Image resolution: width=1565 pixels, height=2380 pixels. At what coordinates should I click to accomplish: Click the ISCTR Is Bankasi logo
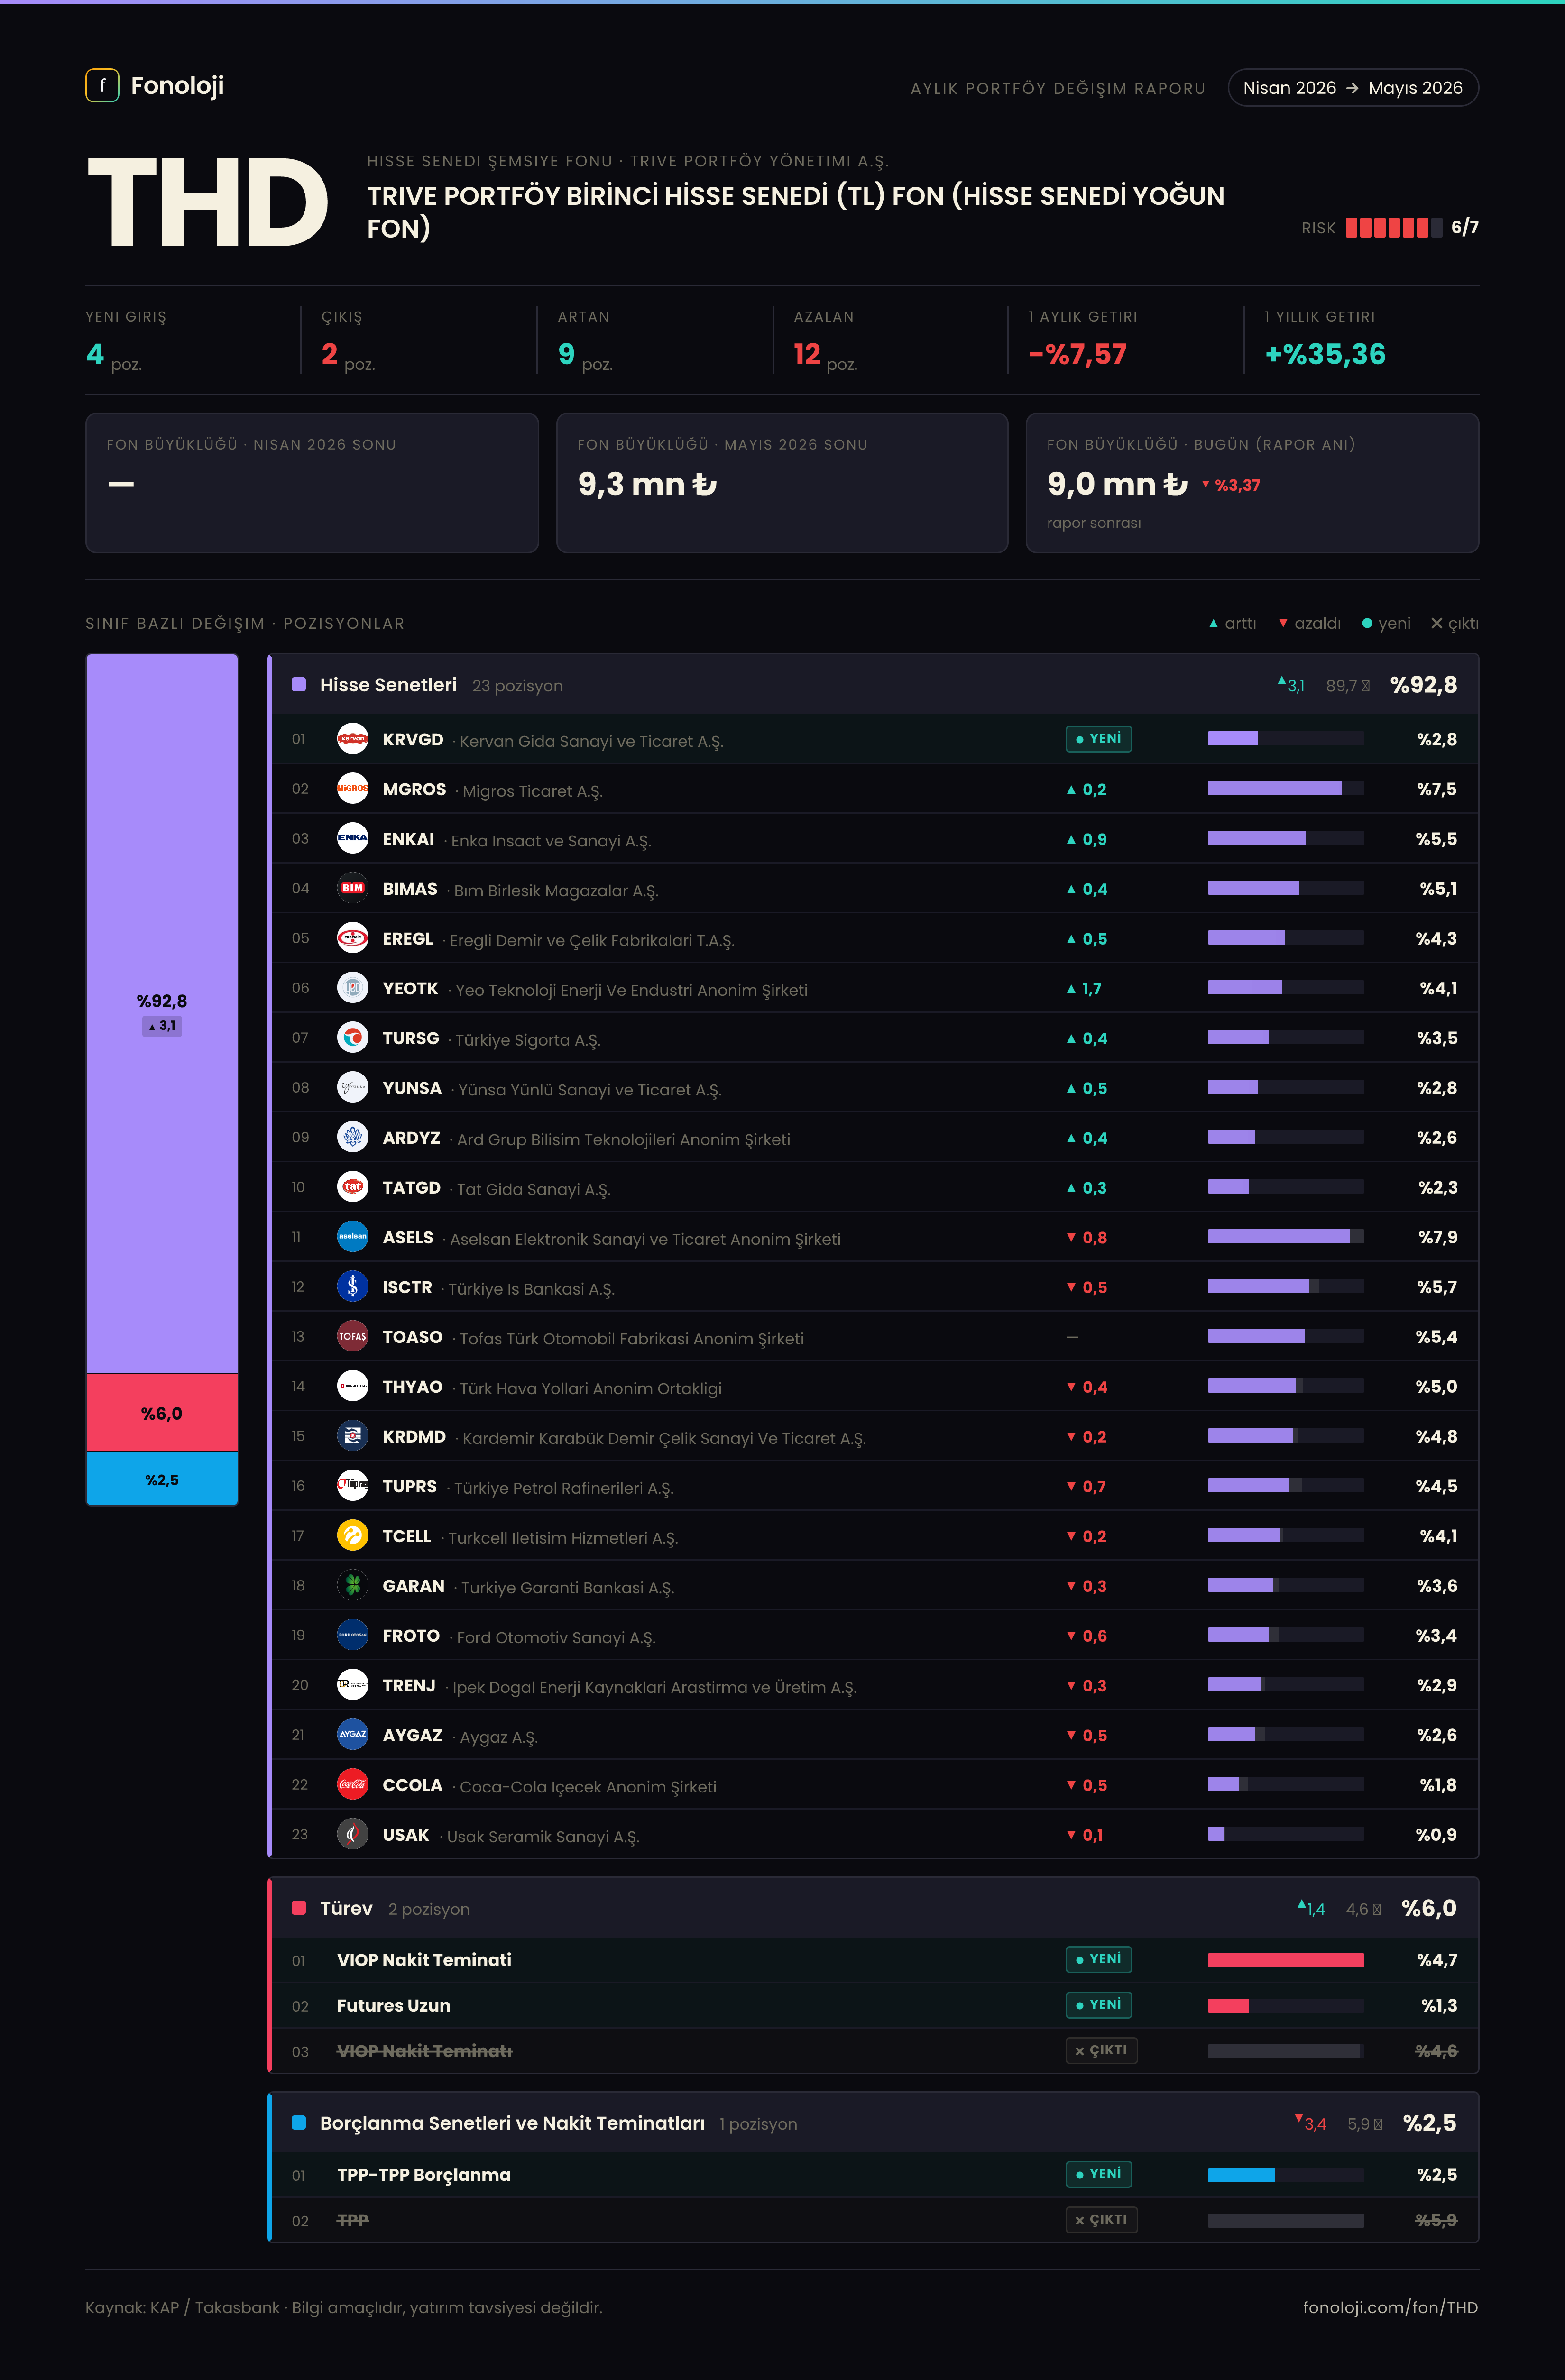coord(352,1287)
